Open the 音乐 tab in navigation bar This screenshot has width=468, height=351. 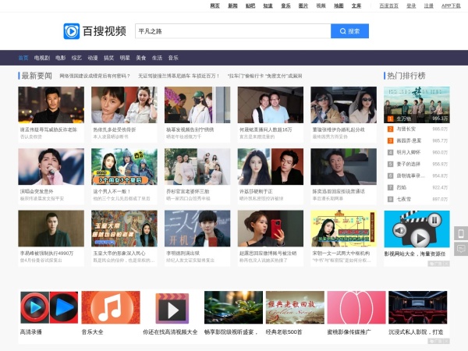coord(173,58)
